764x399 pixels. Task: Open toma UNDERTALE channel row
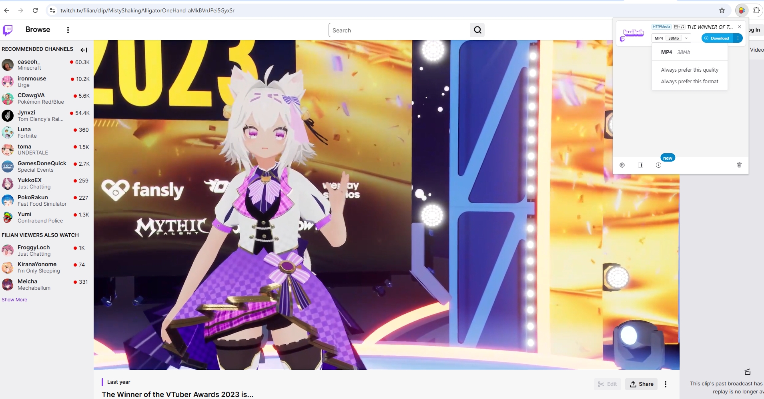(x=46, y=150)
